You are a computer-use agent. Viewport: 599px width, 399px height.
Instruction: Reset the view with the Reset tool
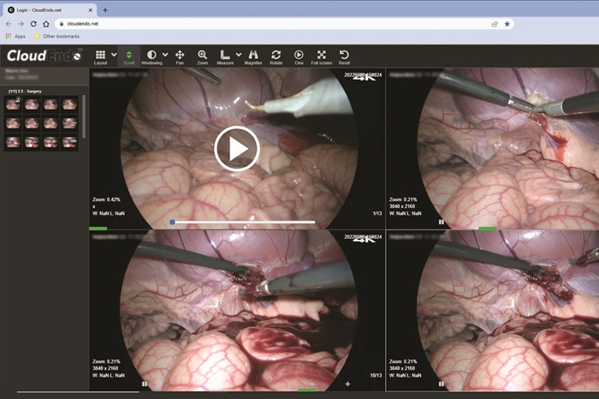click(344, 57)
